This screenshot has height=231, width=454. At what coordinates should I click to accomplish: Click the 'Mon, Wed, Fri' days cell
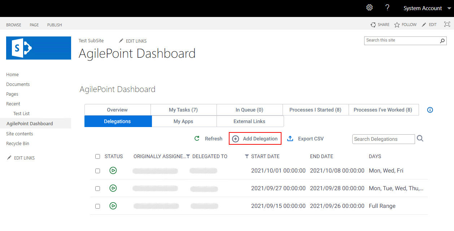(386, 170)
